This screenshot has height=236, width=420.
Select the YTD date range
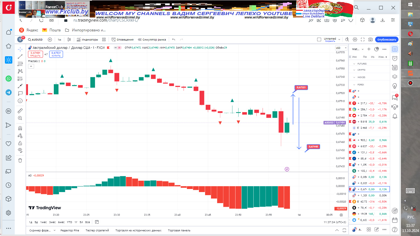point(69,222)
